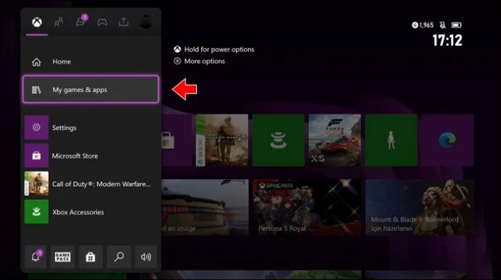The width and height of the screenshot is (501, 280).
Task: Open the Game Pass button in guide
Action: pos(62,257)
